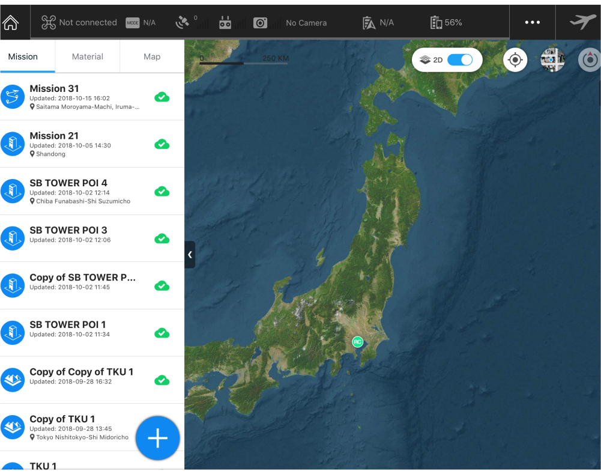Viewport: 601px width, 474px height.
Task: Open Mission 31 from the list
Action: pos(92,97)
